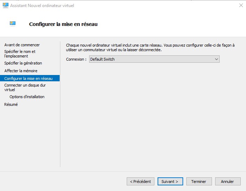Open the Résumé step
The image size is (246, 191).
point(11,104)
